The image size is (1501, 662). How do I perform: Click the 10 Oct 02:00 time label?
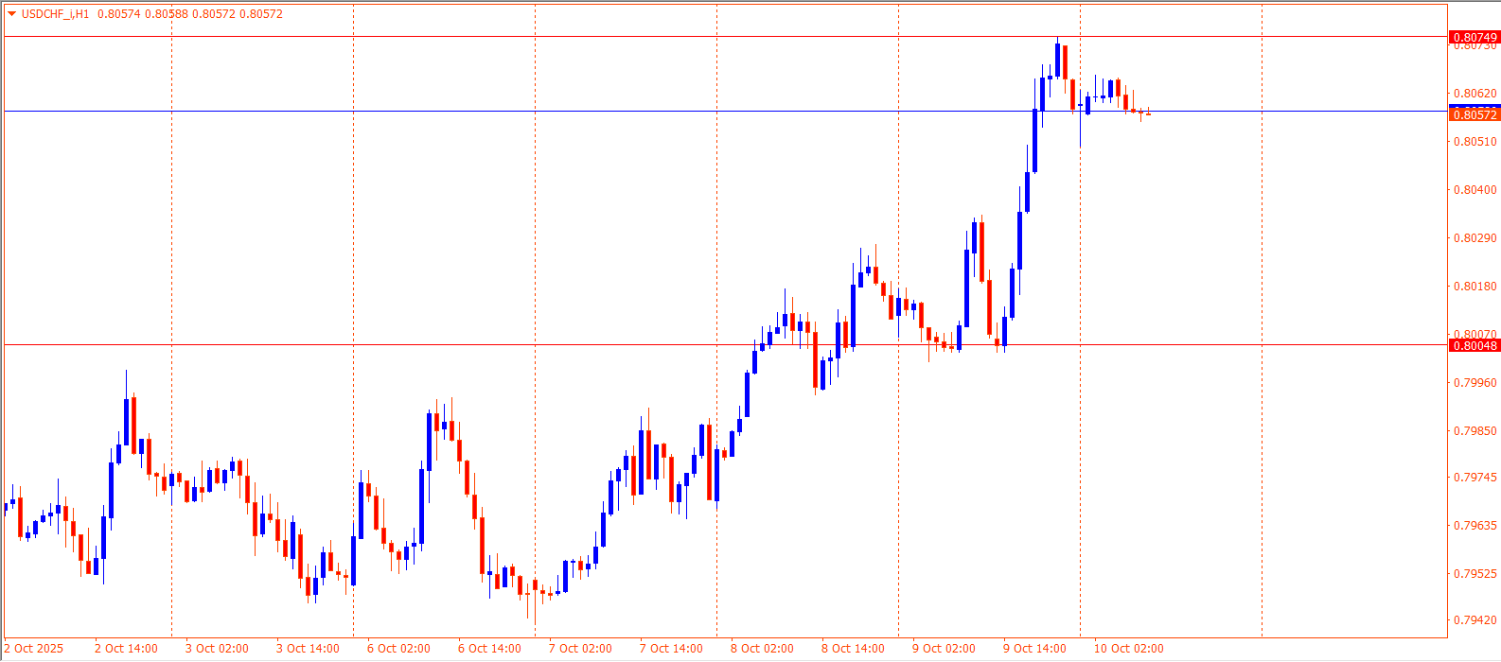tap(1128, 649)
